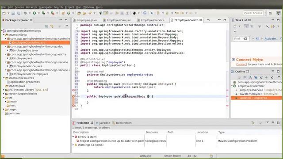
Task: Click Collapse All in Package Explorer
Action: (46, 26)
